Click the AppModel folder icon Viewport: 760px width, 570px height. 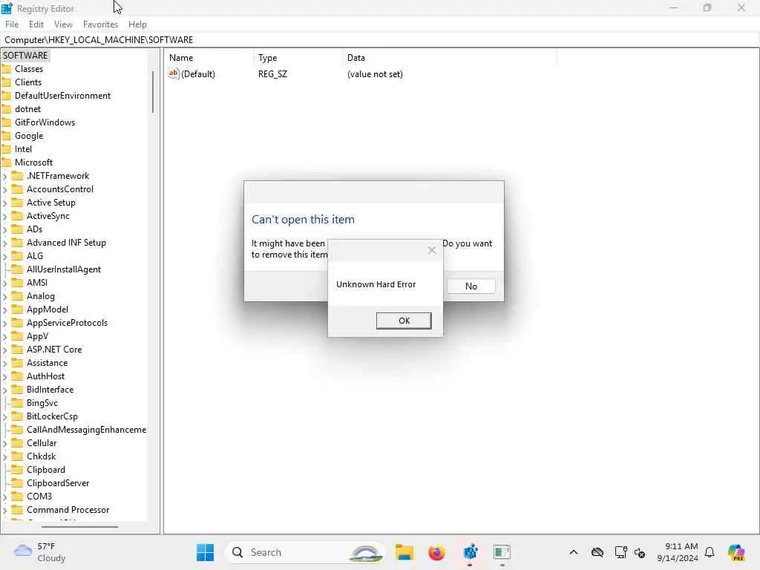pos(17,309)
